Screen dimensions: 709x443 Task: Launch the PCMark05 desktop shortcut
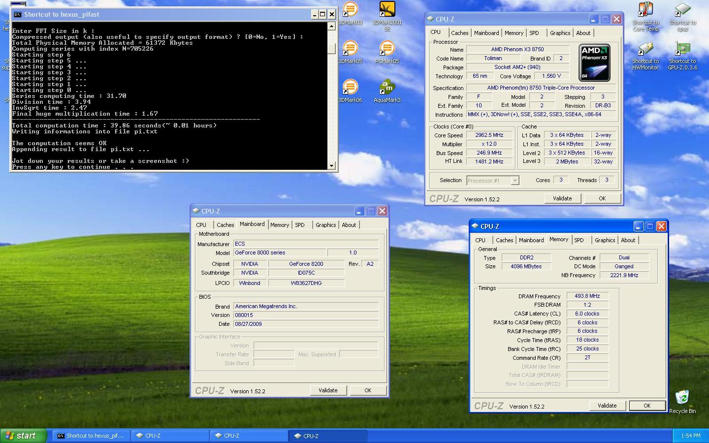coord(387,52)
